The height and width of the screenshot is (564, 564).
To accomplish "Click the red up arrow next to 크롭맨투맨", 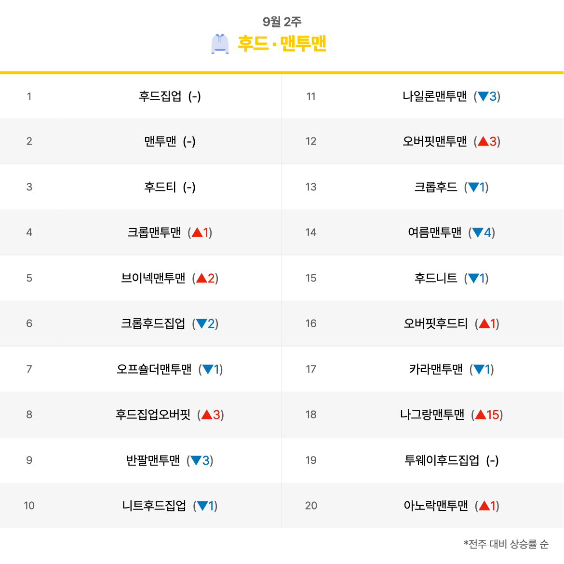I will pyautogui.click(x=197, y=232).
